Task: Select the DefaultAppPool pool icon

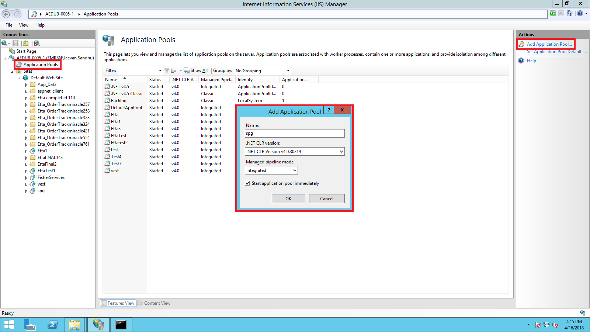Action: click(107, 108)
